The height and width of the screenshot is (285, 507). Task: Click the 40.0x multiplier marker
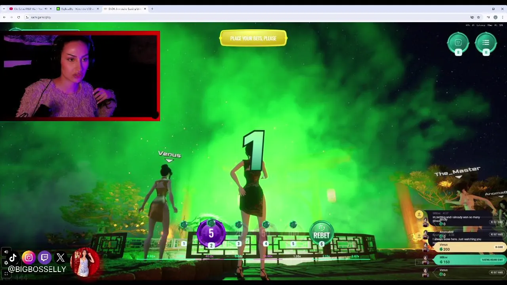point(209,256)
